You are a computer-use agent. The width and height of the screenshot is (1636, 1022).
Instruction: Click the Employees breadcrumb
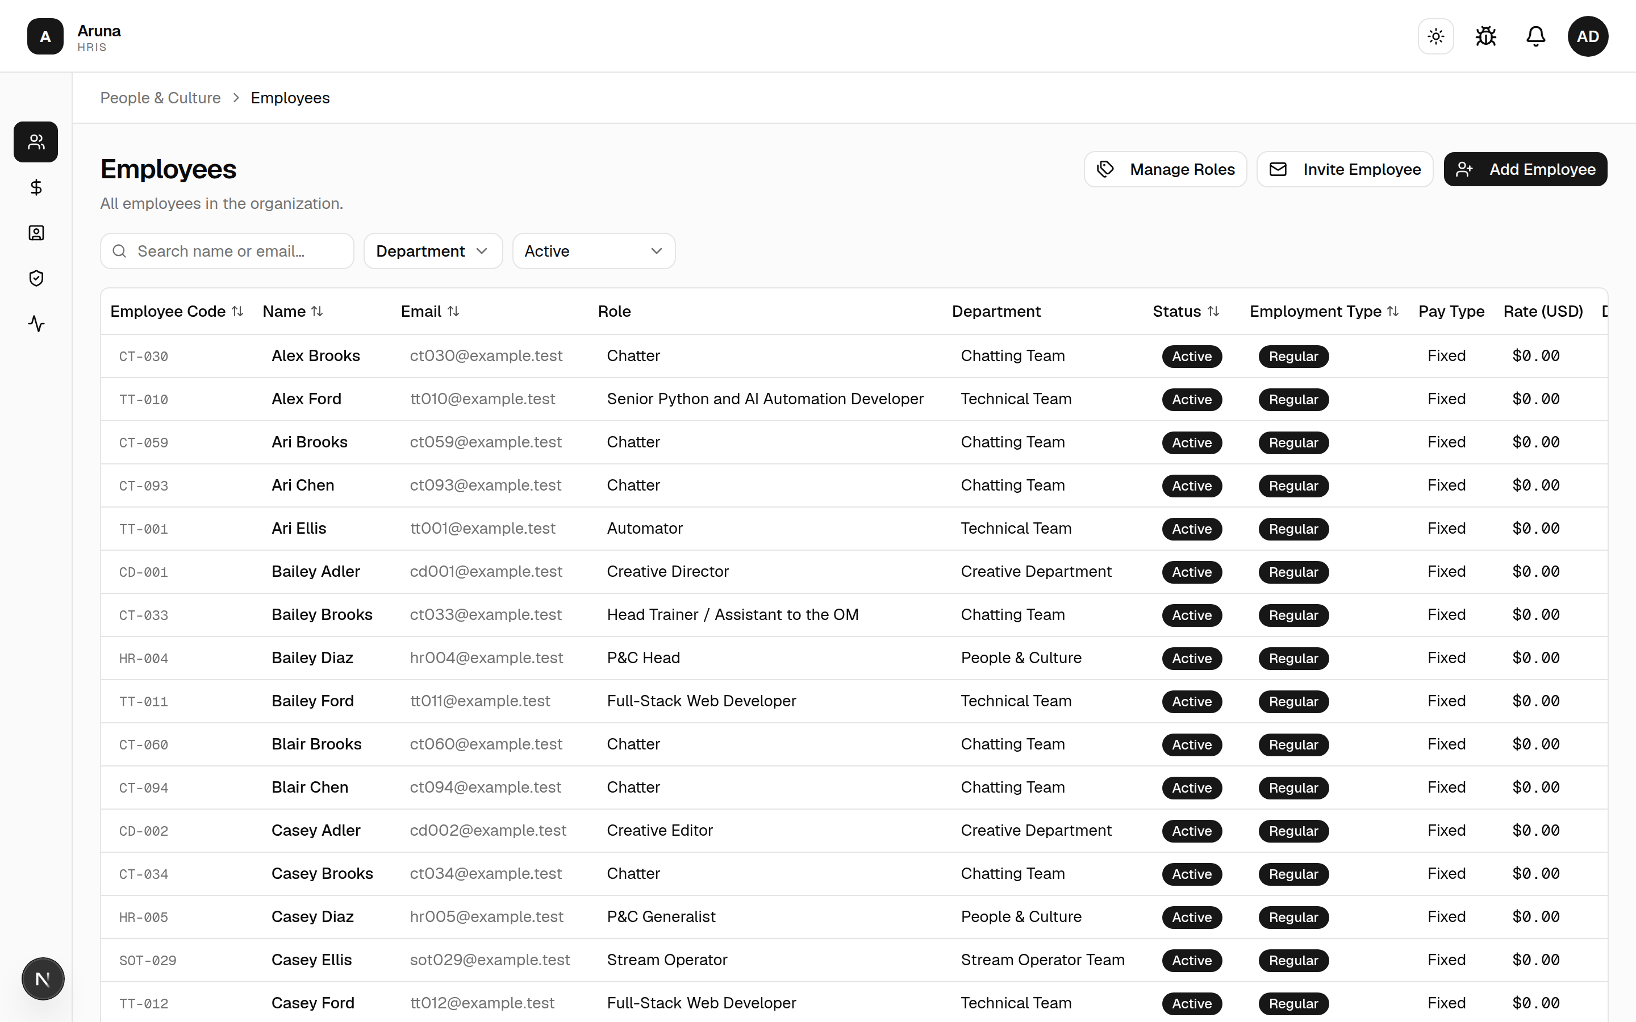point(290,98)
